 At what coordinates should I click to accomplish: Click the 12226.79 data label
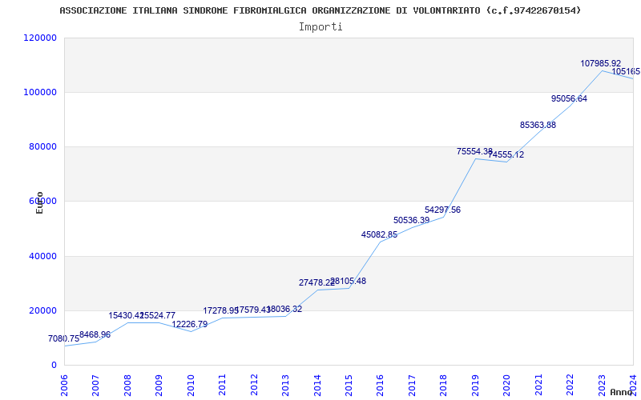(x=190, y=324)
